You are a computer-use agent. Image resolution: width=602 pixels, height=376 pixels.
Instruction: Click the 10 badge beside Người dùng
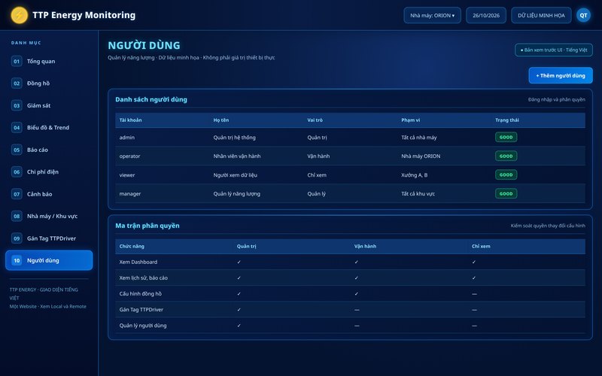tap(17, 260)
